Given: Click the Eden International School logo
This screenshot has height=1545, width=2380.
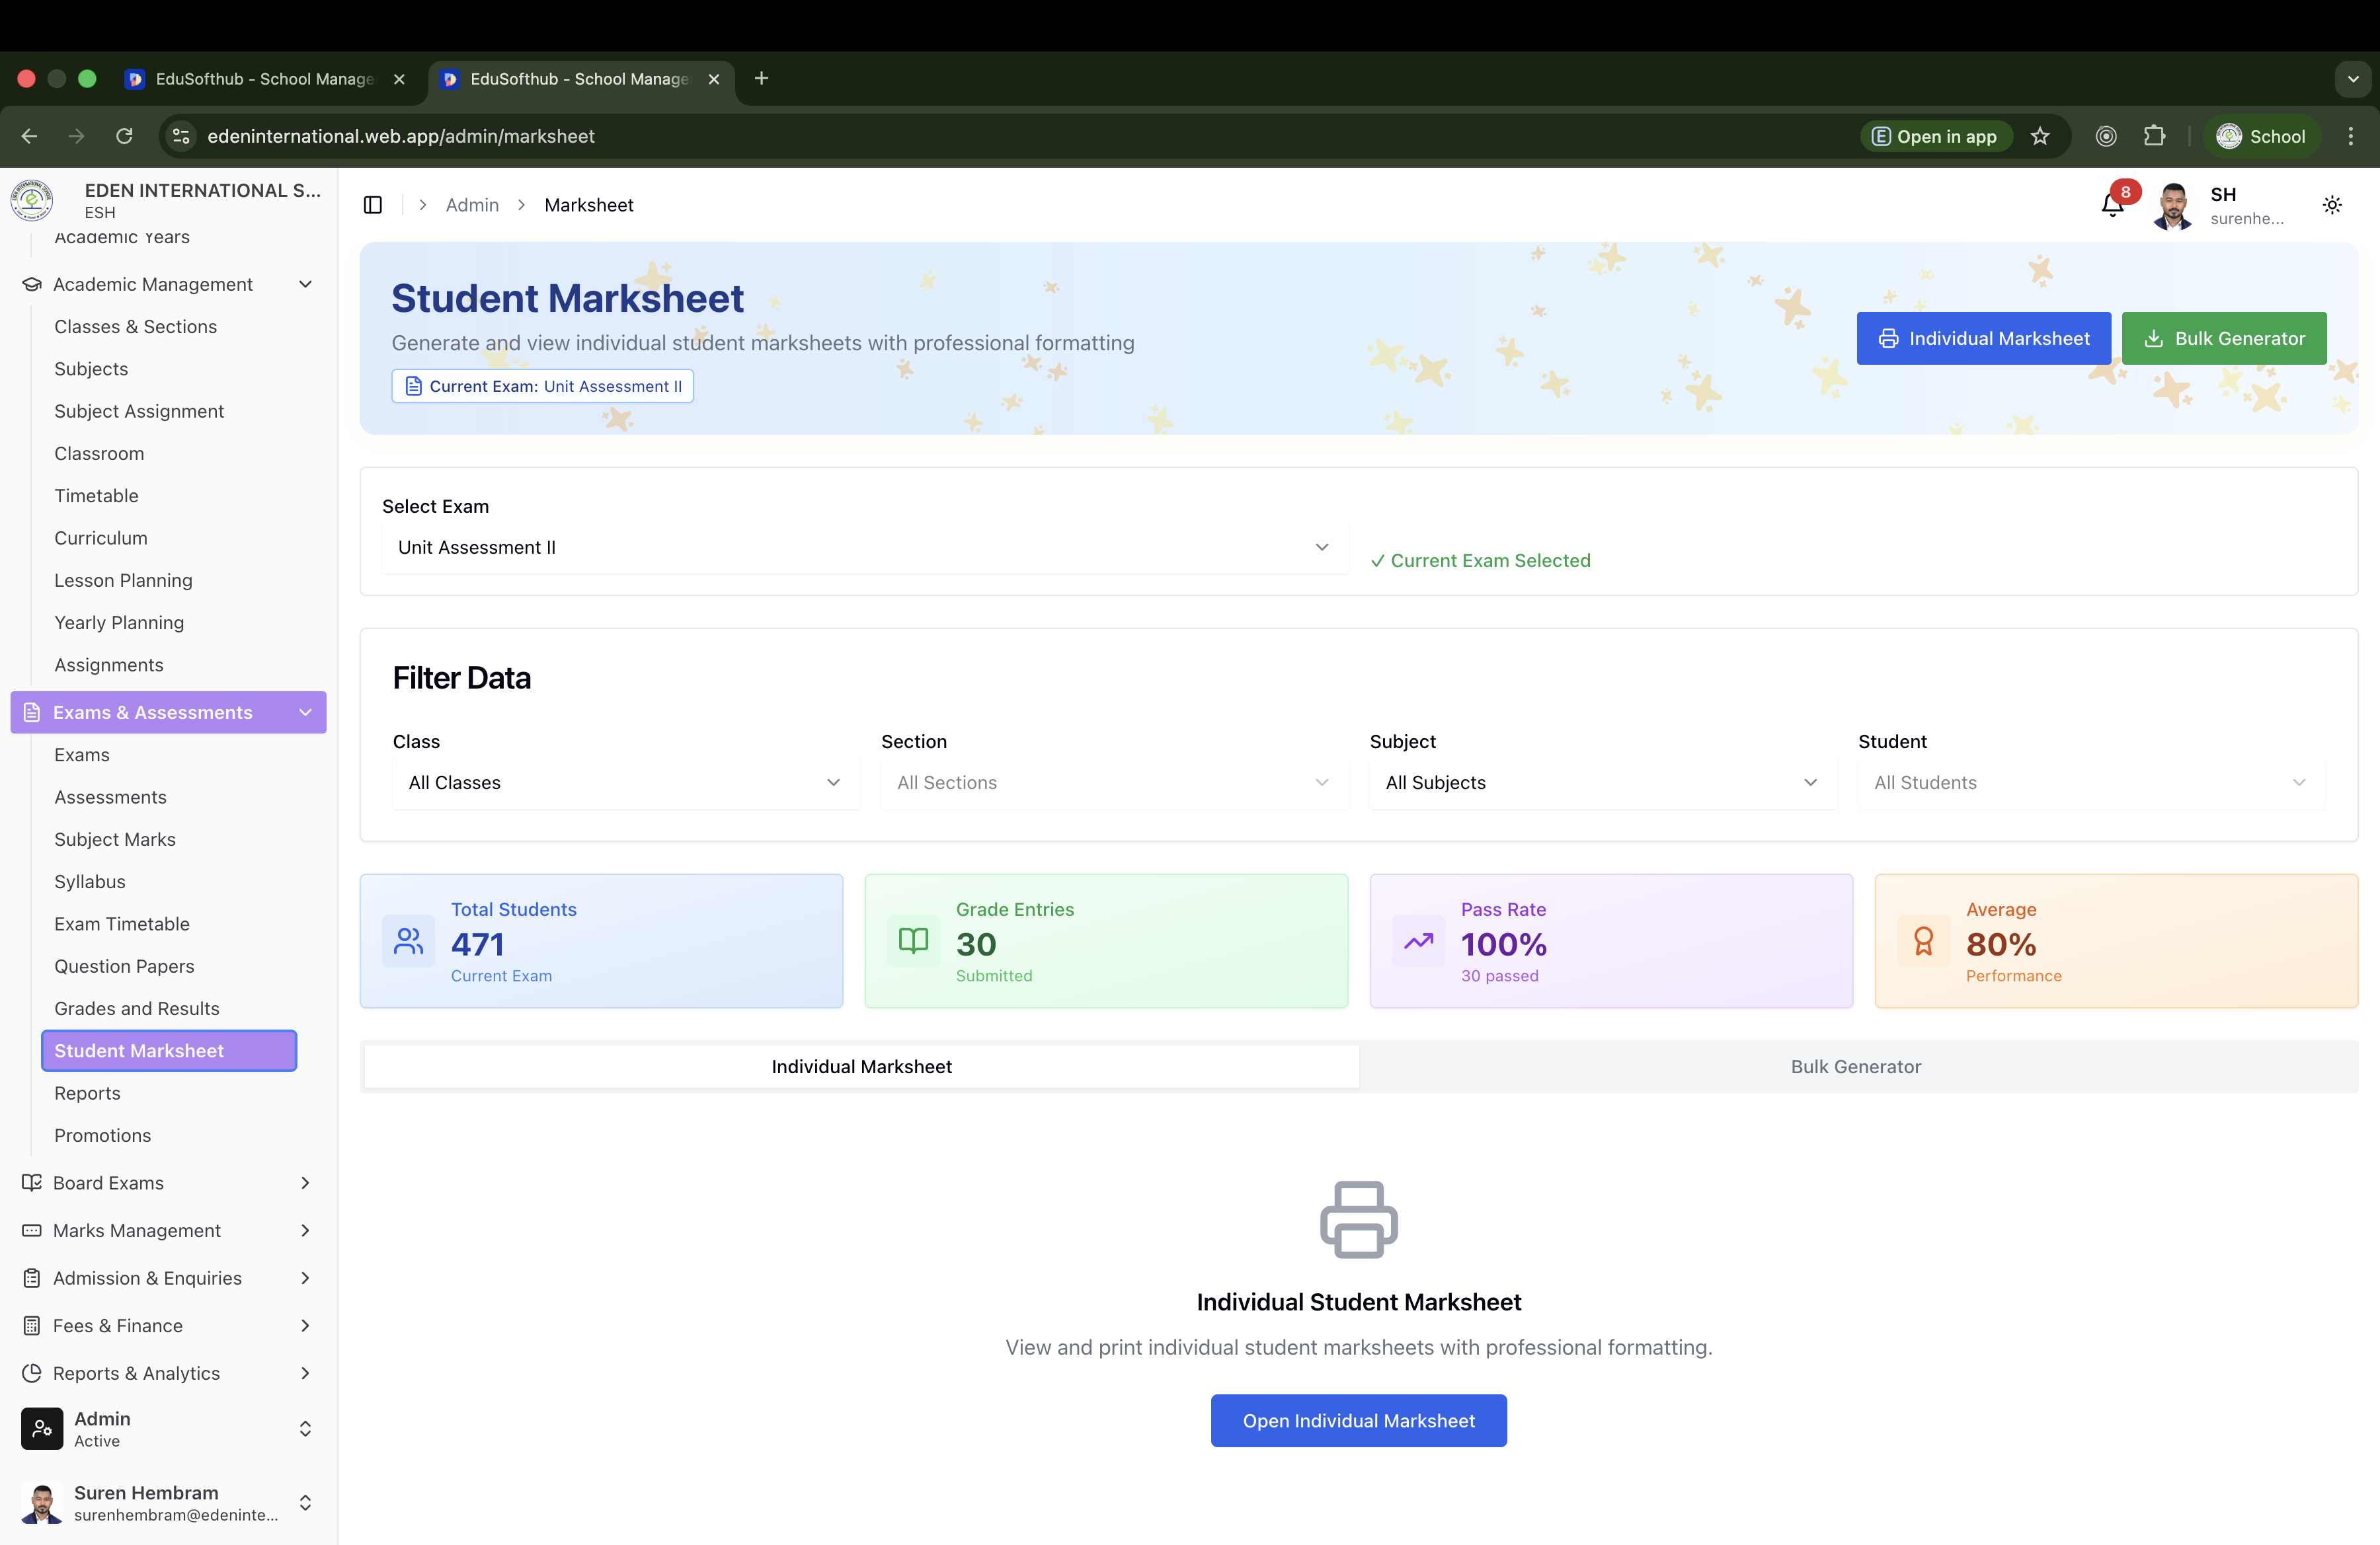Looking at the screenshot, I should [x=31, y=200].
